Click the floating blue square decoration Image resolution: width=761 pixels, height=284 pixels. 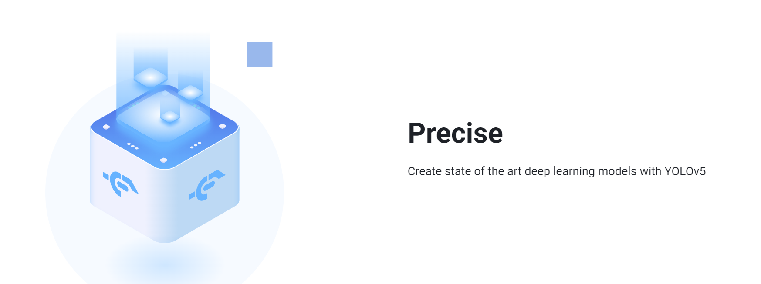click(x=260, y=54)
